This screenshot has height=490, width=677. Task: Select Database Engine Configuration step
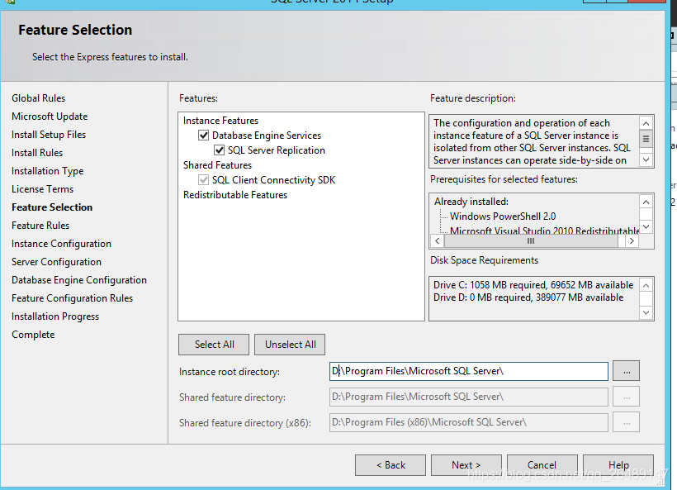[79, 280]
